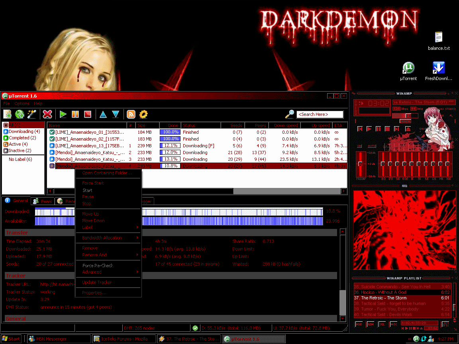Choose Update Tracker from context menu
This screenshot has height=344, width=459.
pos(108,282)
